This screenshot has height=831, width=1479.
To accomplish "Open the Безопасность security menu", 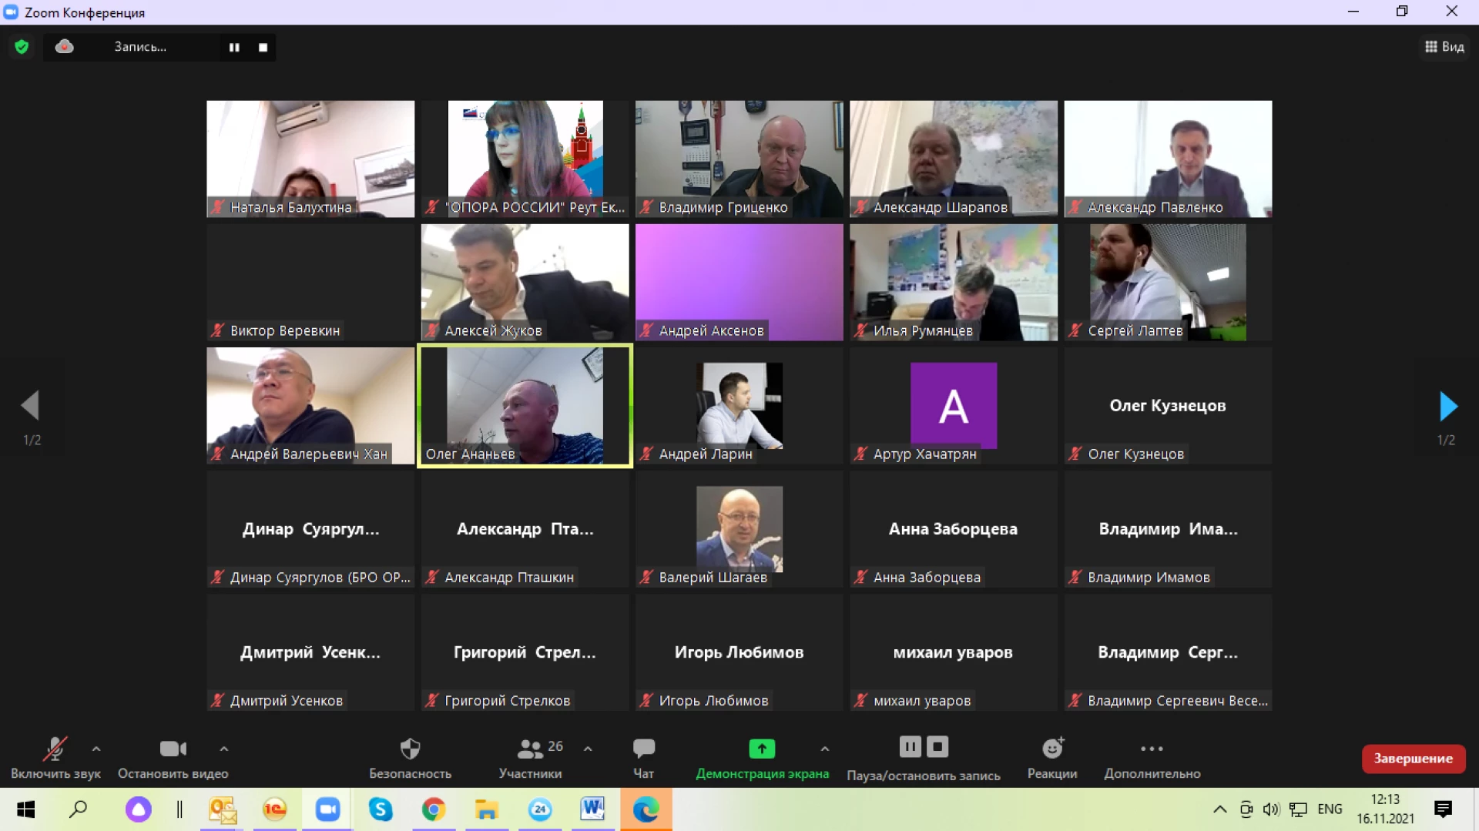I will (410, 758).
